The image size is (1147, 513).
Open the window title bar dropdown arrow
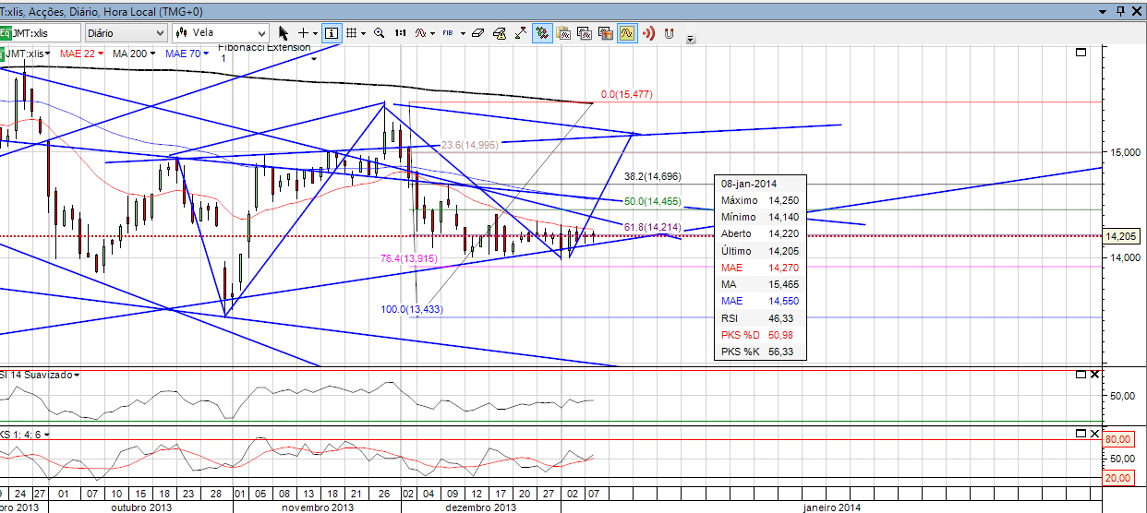1103,10
